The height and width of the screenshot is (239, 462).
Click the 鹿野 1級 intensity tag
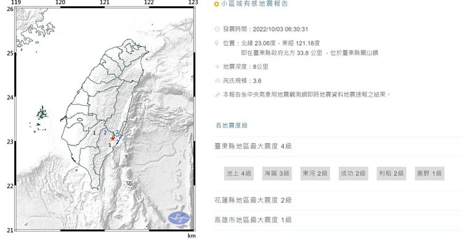[x=429, y=173]
